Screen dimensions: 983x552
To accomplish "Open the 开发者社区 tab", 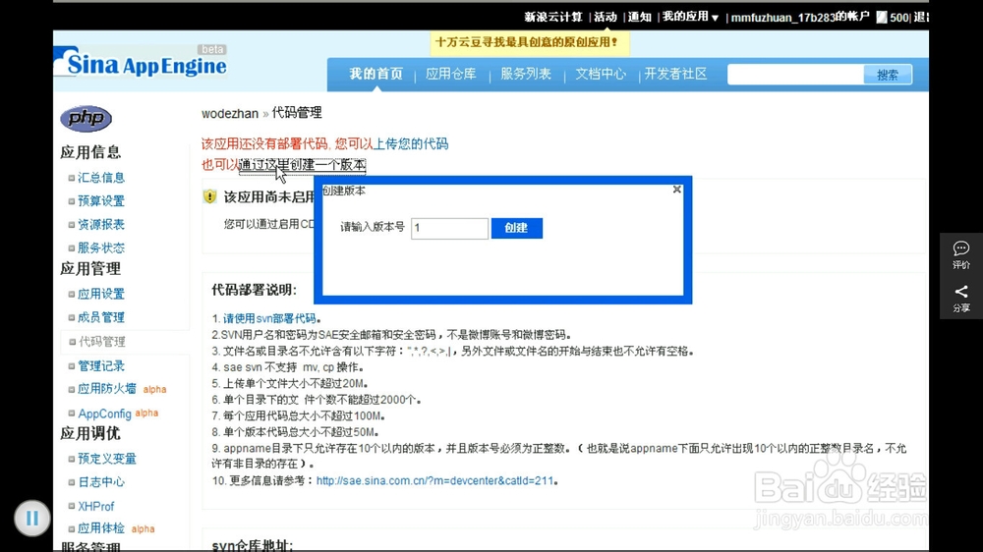I will pyautogui.click(x=675, y=74).
